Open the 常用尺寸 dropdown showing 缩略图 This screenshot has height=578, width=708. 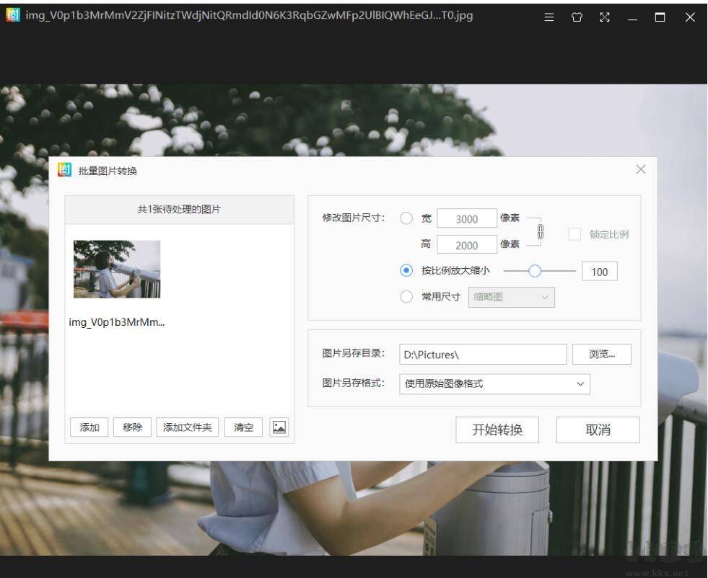510,297
